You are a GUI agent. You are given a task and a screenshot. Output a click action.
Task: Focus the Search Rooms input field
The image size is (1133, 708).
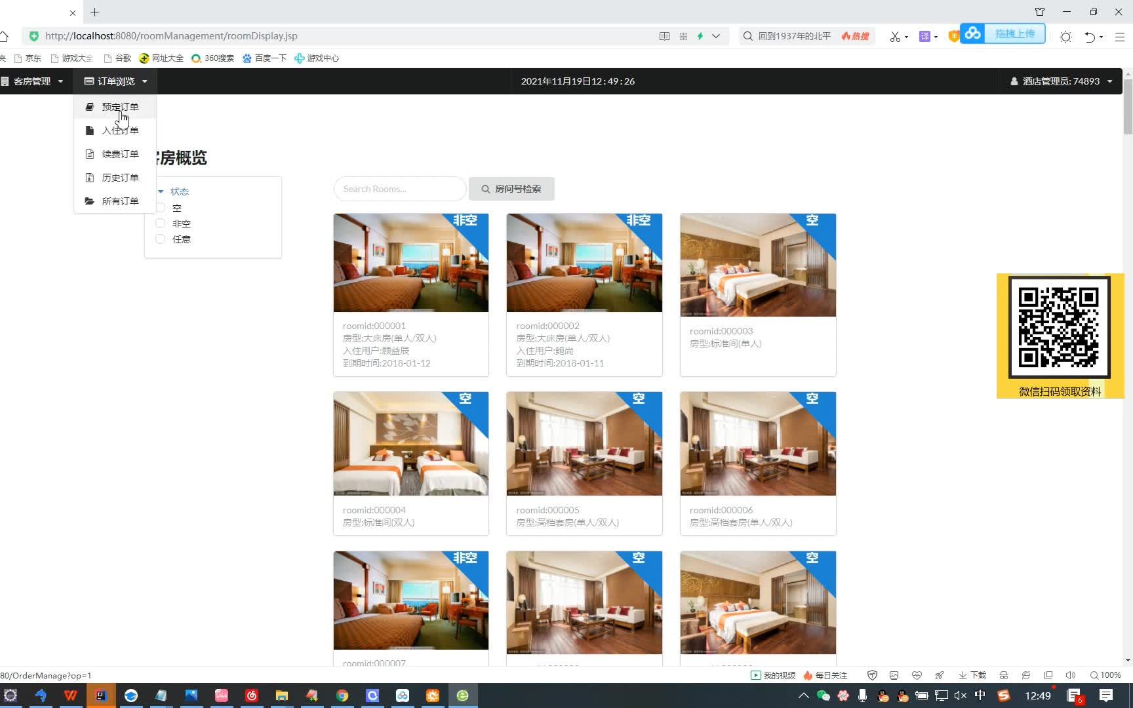pos(400,189)
